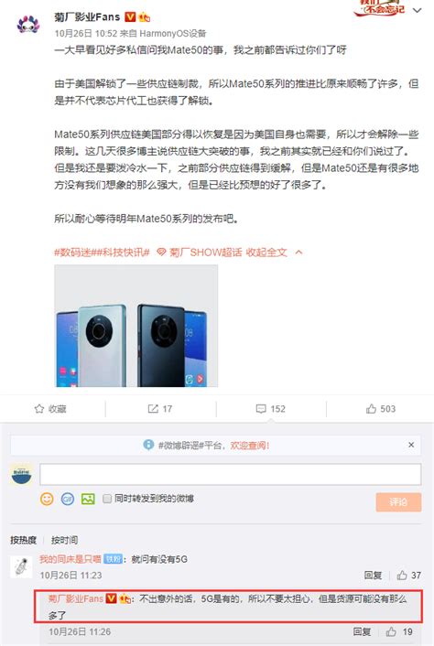This screenshot has width=434, height=646.
Task: Switch to 按时间 comment sorting tab
Action: point(64,540)
